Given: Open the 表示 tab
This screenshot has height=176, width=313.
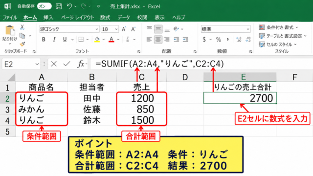Looking at the screenshot, I should coord(160,18).
